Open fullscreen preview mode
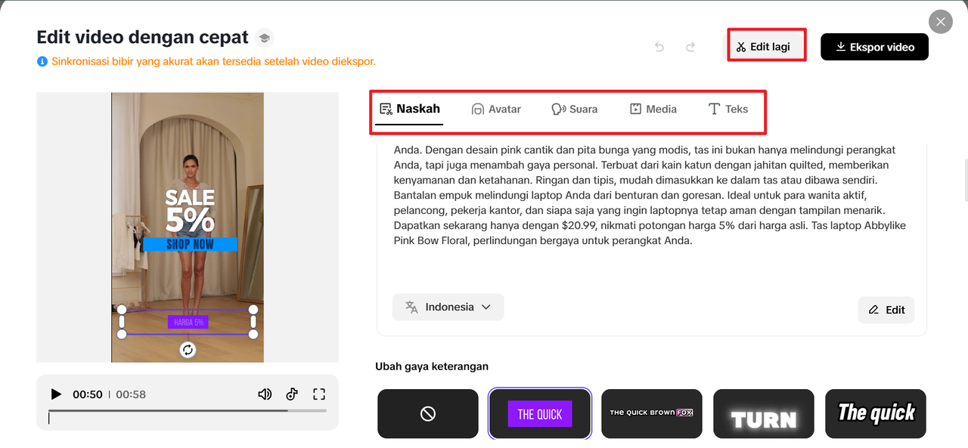Screen dimensions: 968x448 [319, 394]
